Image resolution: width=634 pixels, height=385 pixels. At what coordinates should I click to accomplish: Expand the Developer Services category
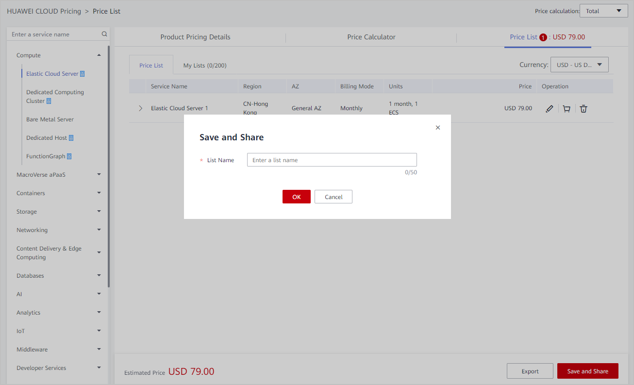tap(99, 368)
